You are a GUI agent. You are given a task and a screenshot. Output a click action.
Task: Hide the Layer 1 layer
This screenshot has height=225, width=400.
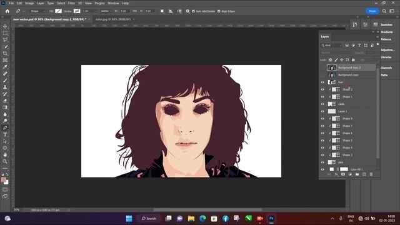(x=322, y=111)
